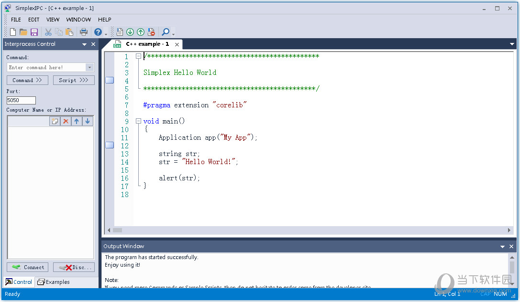Click the Output Window scroll down arrow

[512, 284]
